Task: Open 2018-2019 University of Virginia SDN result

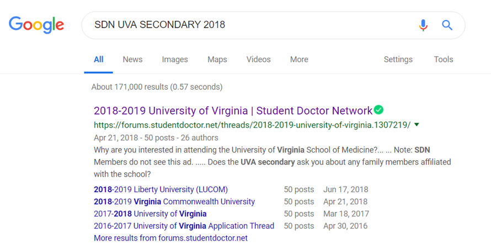Action: click(233, 111)
